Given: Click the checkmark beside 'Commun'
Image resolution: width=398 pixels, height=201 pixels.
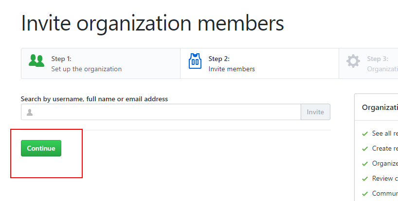Looking at the screenshot, I should (x=365, y=194).
